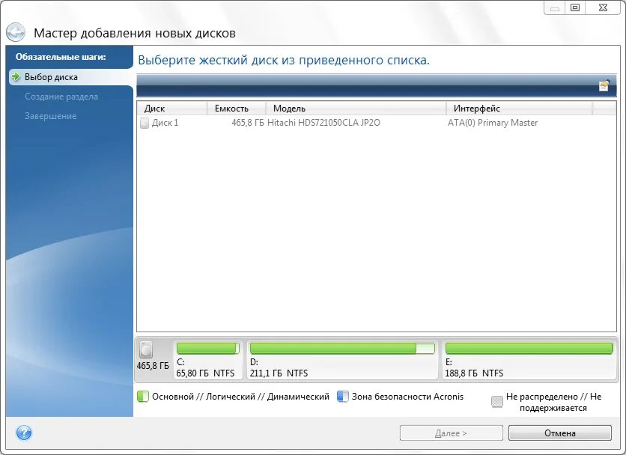Click the Основной // Логический // Динамический label

240,397
